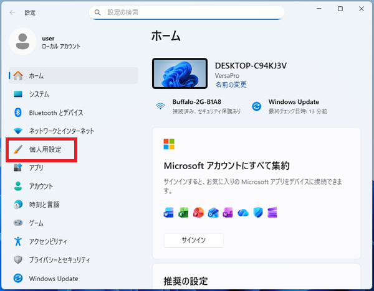Select Windows Update in the sidebar
The width and height of the screenshot is (374, 291).
point(53,278)
